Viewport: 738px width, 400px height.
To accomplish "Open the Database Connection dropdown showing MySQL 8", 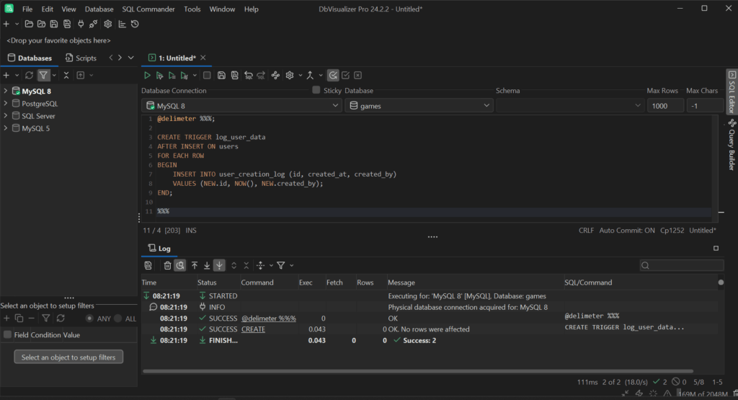I will (241, 106).
